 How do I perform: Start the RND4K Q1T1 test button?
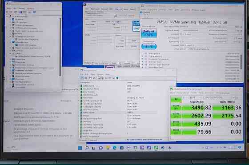[176, 132]
